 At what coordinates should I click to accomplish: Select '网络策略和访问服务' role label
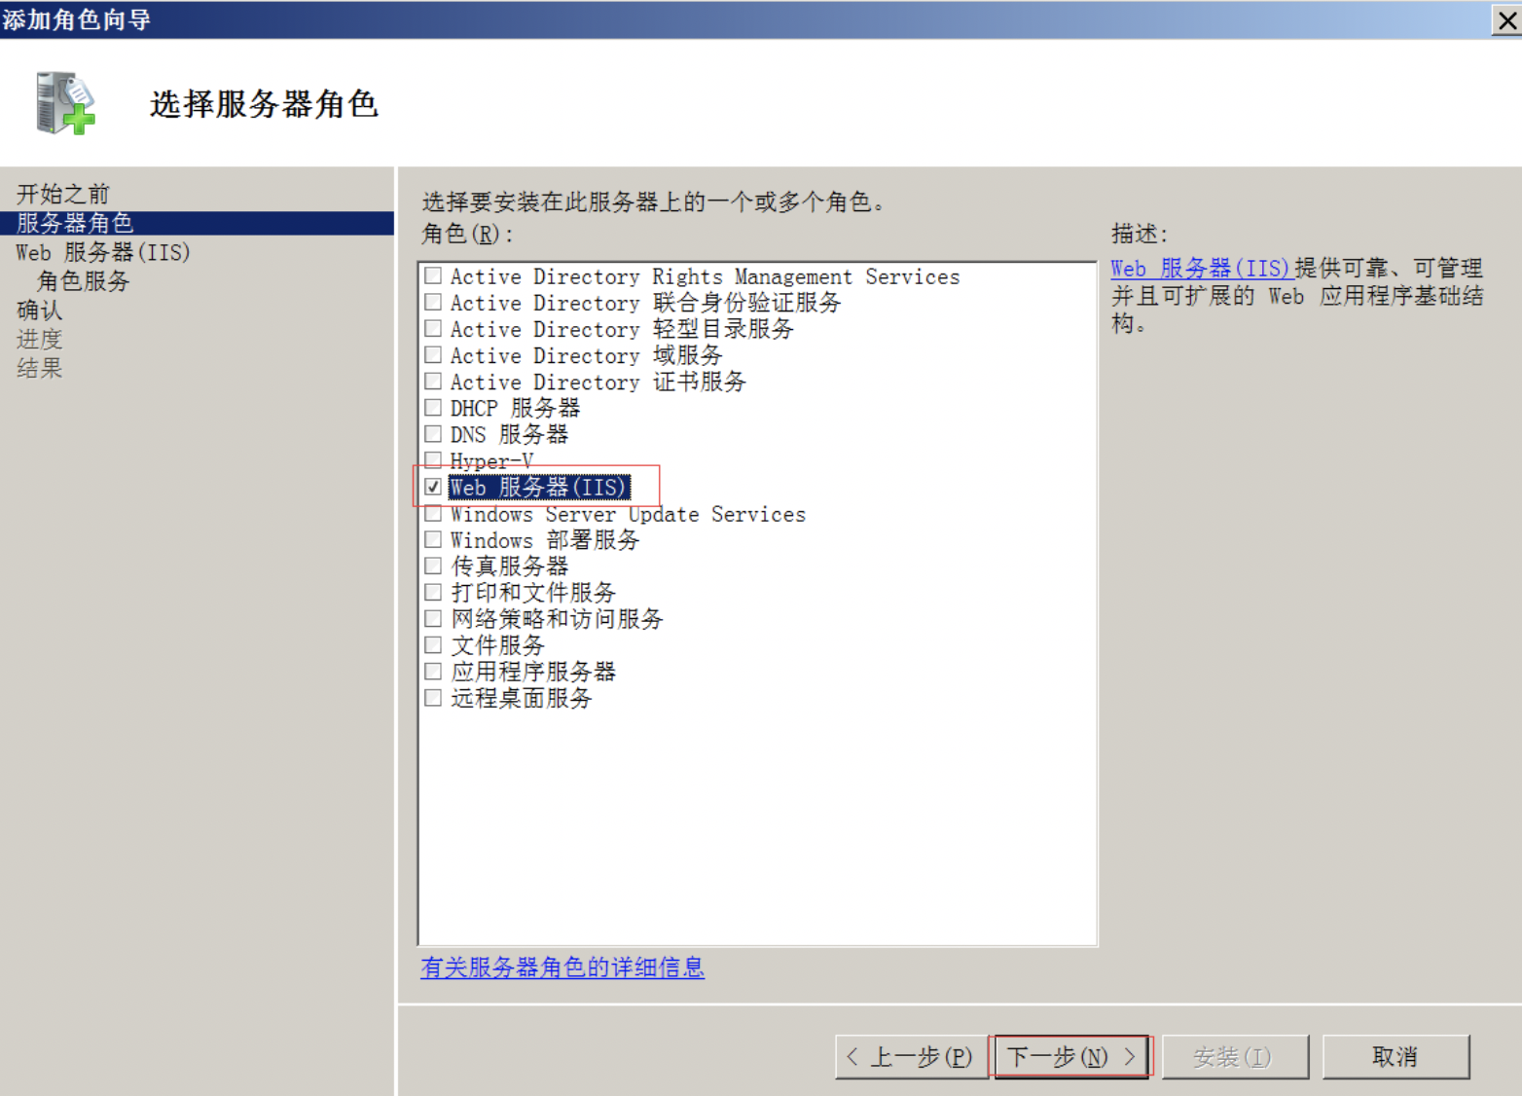557,618
